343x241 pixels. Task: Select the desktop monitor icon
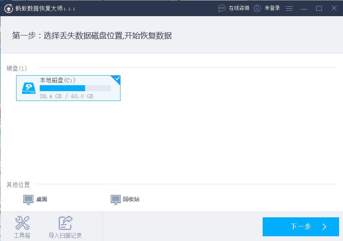(28, 200)
